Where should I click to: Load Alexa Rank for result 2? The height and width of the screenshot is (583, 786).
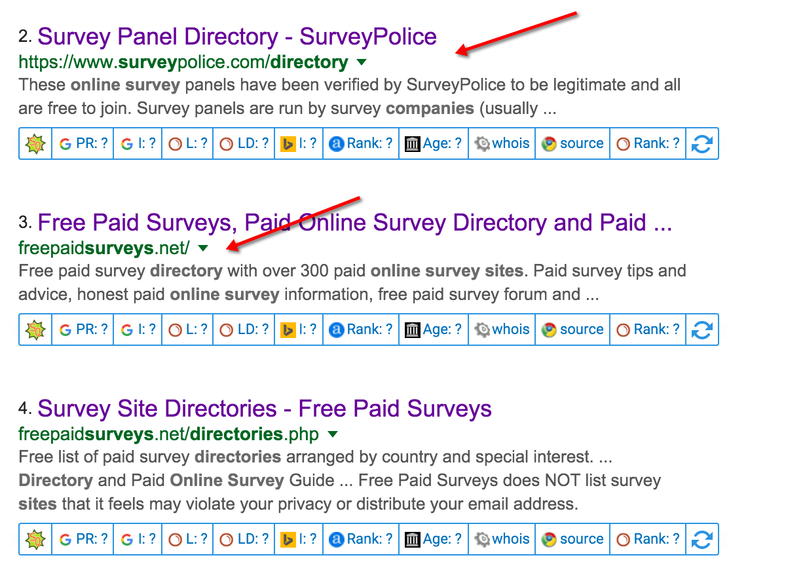tap(361, 143)
